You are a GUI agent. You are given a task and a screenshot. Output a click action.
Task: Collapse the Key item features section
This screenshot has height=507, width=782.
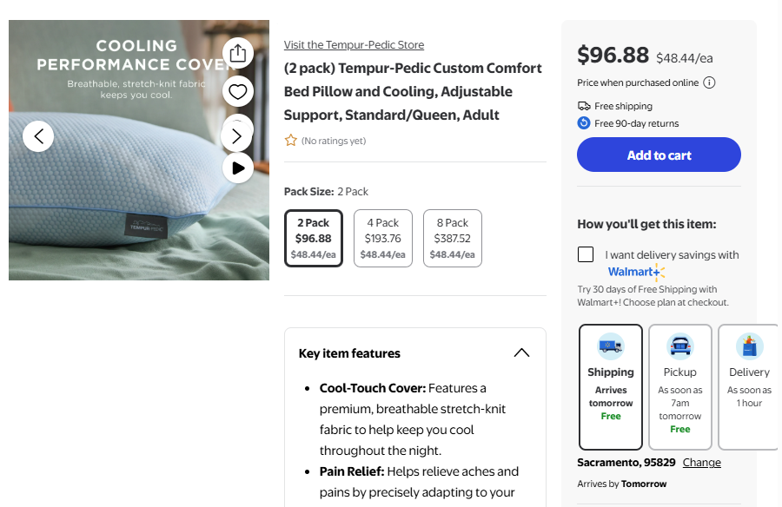[x=521, y=353]
